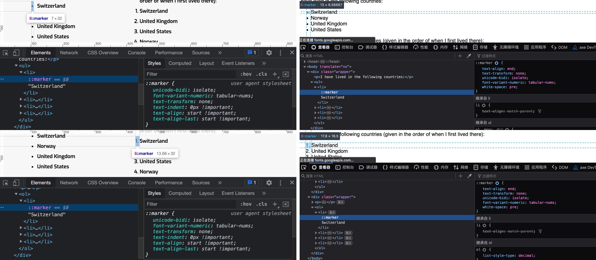
Task: Open the Layout tab in the bottom Chrome DevTools
Action: click(x=206, y=193)
